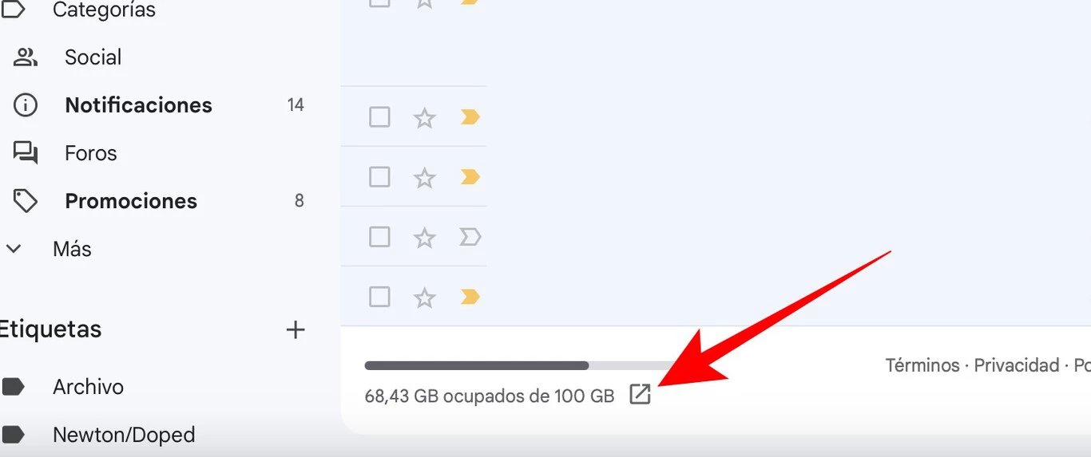Open the Términos link
Screen dimensions: 1091x457
[x=922, y=365]
